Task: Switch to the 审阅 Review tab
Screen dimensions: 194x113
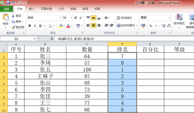Action: tap(85, 9)
